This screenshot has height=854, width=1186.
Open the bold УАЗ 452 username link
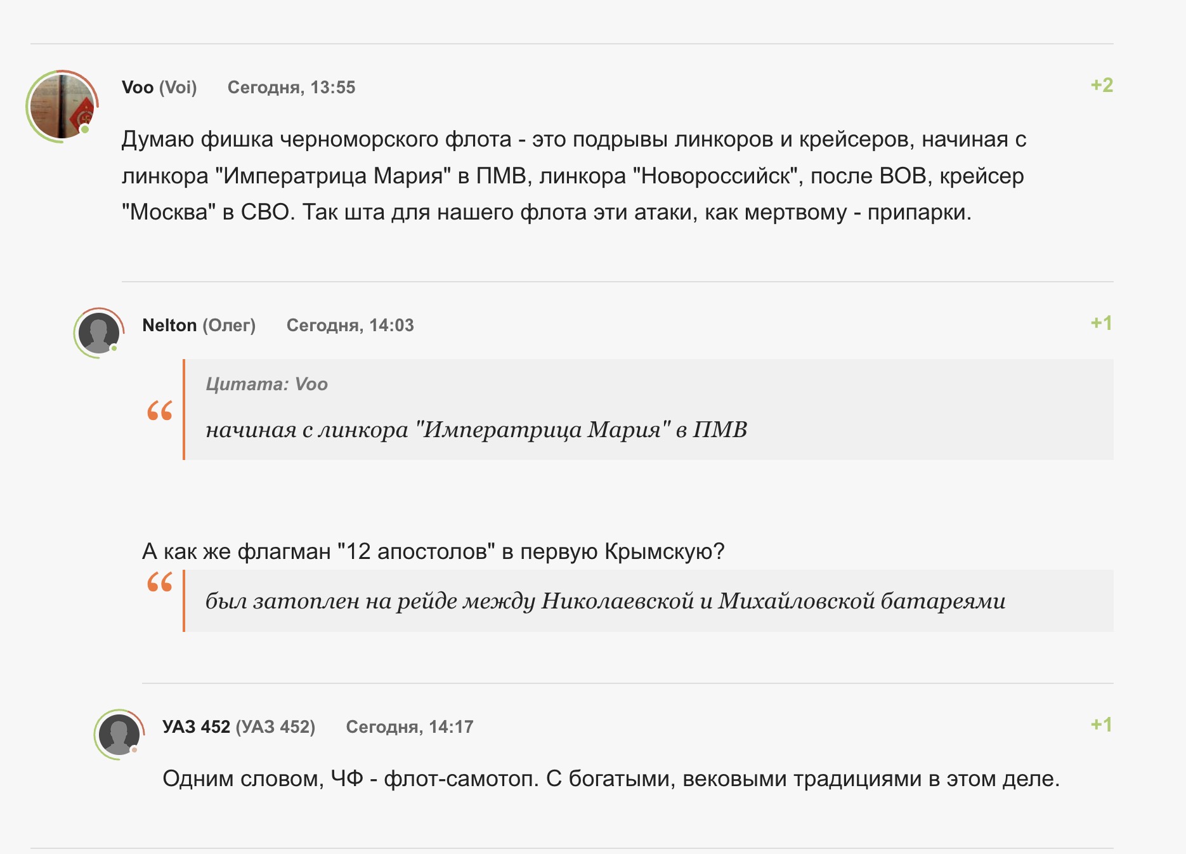pos(196,727)
